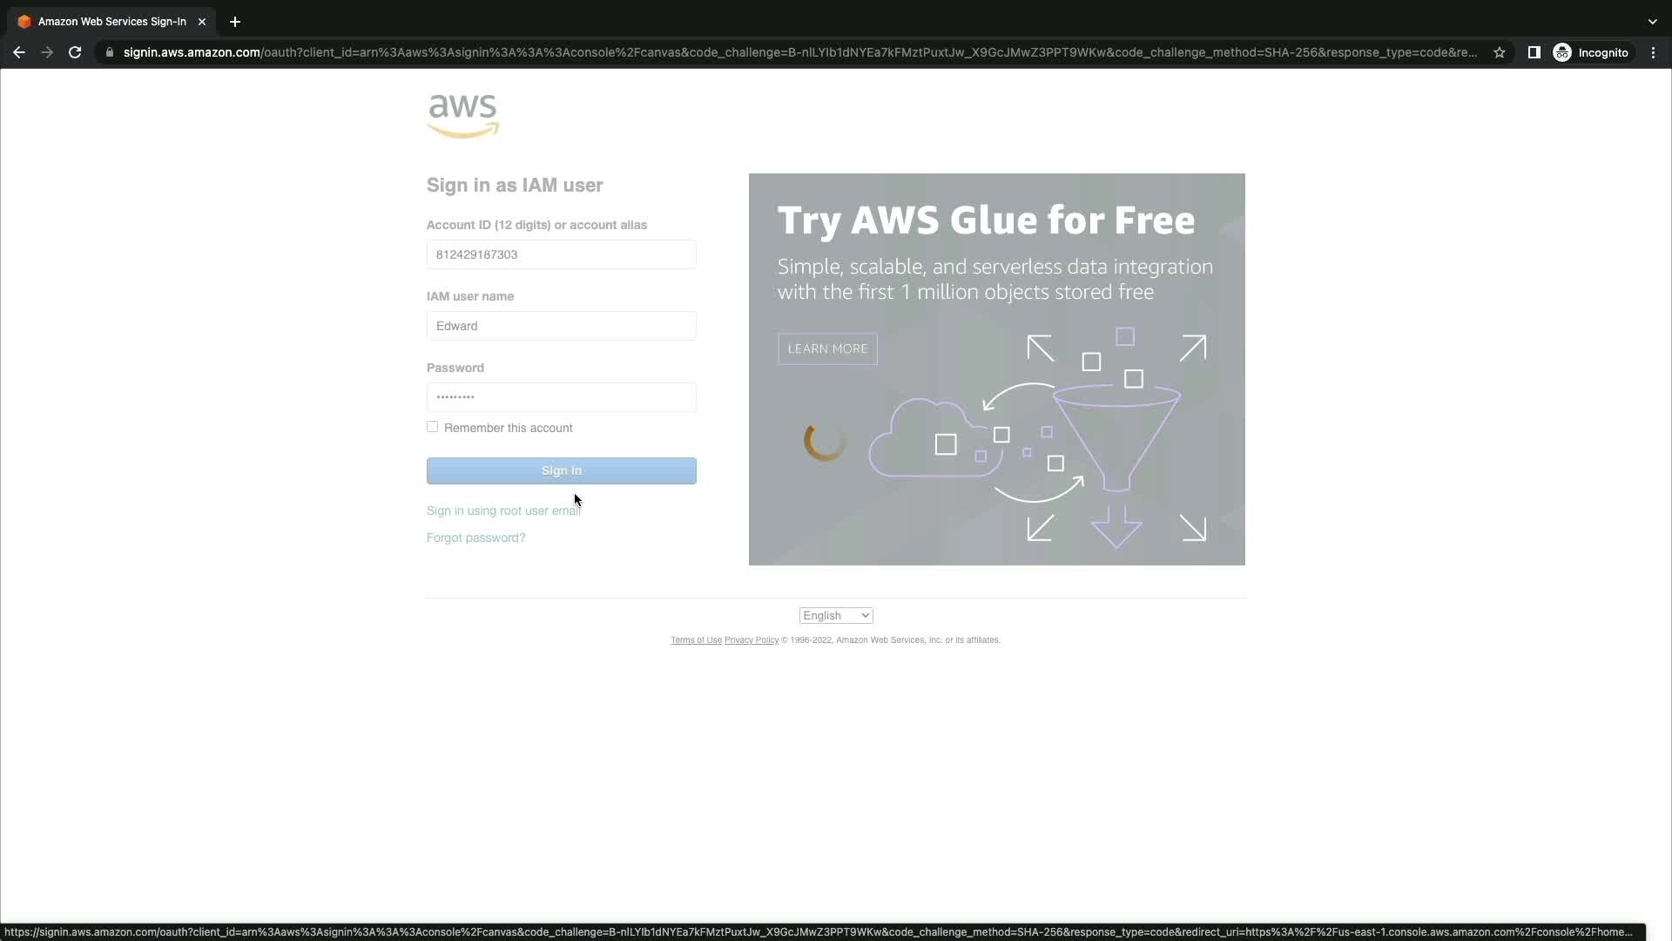
Task: Focus the IAM user name field
Action: 561,326
